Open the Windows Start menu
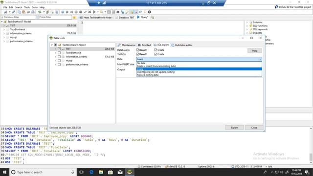Screen dimensions: 313x176 4,172
